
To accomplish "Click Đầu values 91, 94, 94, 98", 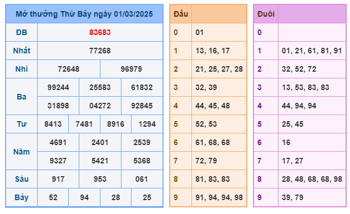I will click(x=219, y=197).
